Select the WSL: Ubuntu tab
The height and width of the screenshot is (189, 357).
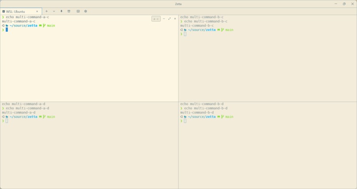21,11
